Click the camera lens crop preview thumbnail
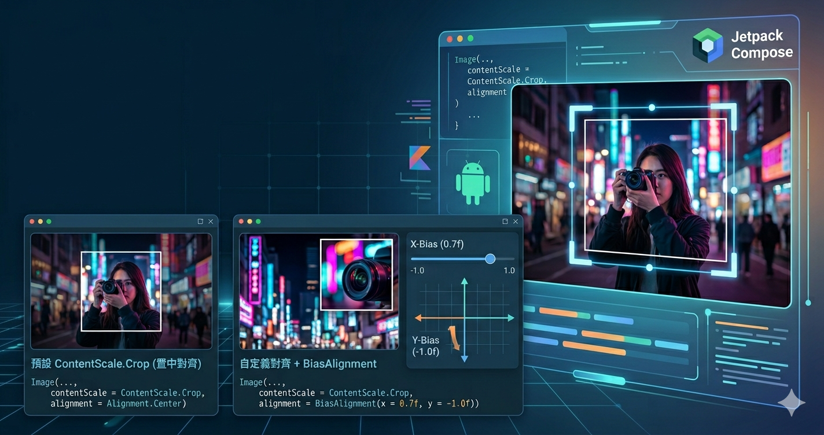The image size is (824, 435). [356, 275]
